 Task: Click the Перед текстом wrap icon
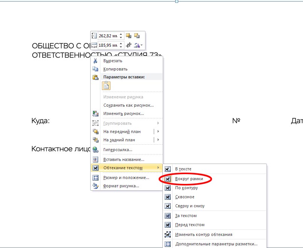(x=168, y=225)
